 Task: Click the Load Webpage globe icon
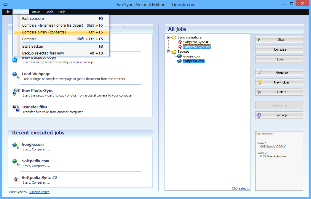click(x=16, y=76)
